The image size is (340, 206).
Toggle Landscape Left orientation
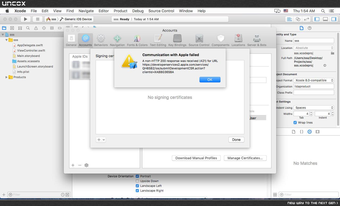tap(137, 186)
